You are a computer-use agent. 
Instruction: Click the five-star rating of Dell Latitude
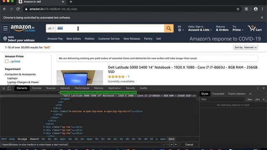116,77
